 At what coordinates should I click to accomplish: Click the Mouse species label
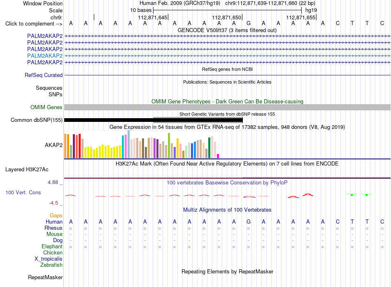coord(54,234)
